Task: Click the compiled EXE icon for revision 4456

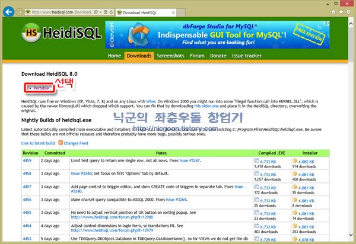Action: pos(256,200)
